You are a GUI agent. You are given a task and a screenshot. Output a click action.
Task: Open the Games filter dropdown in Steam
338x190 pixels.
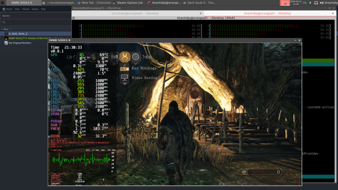[x=6, y=16]
